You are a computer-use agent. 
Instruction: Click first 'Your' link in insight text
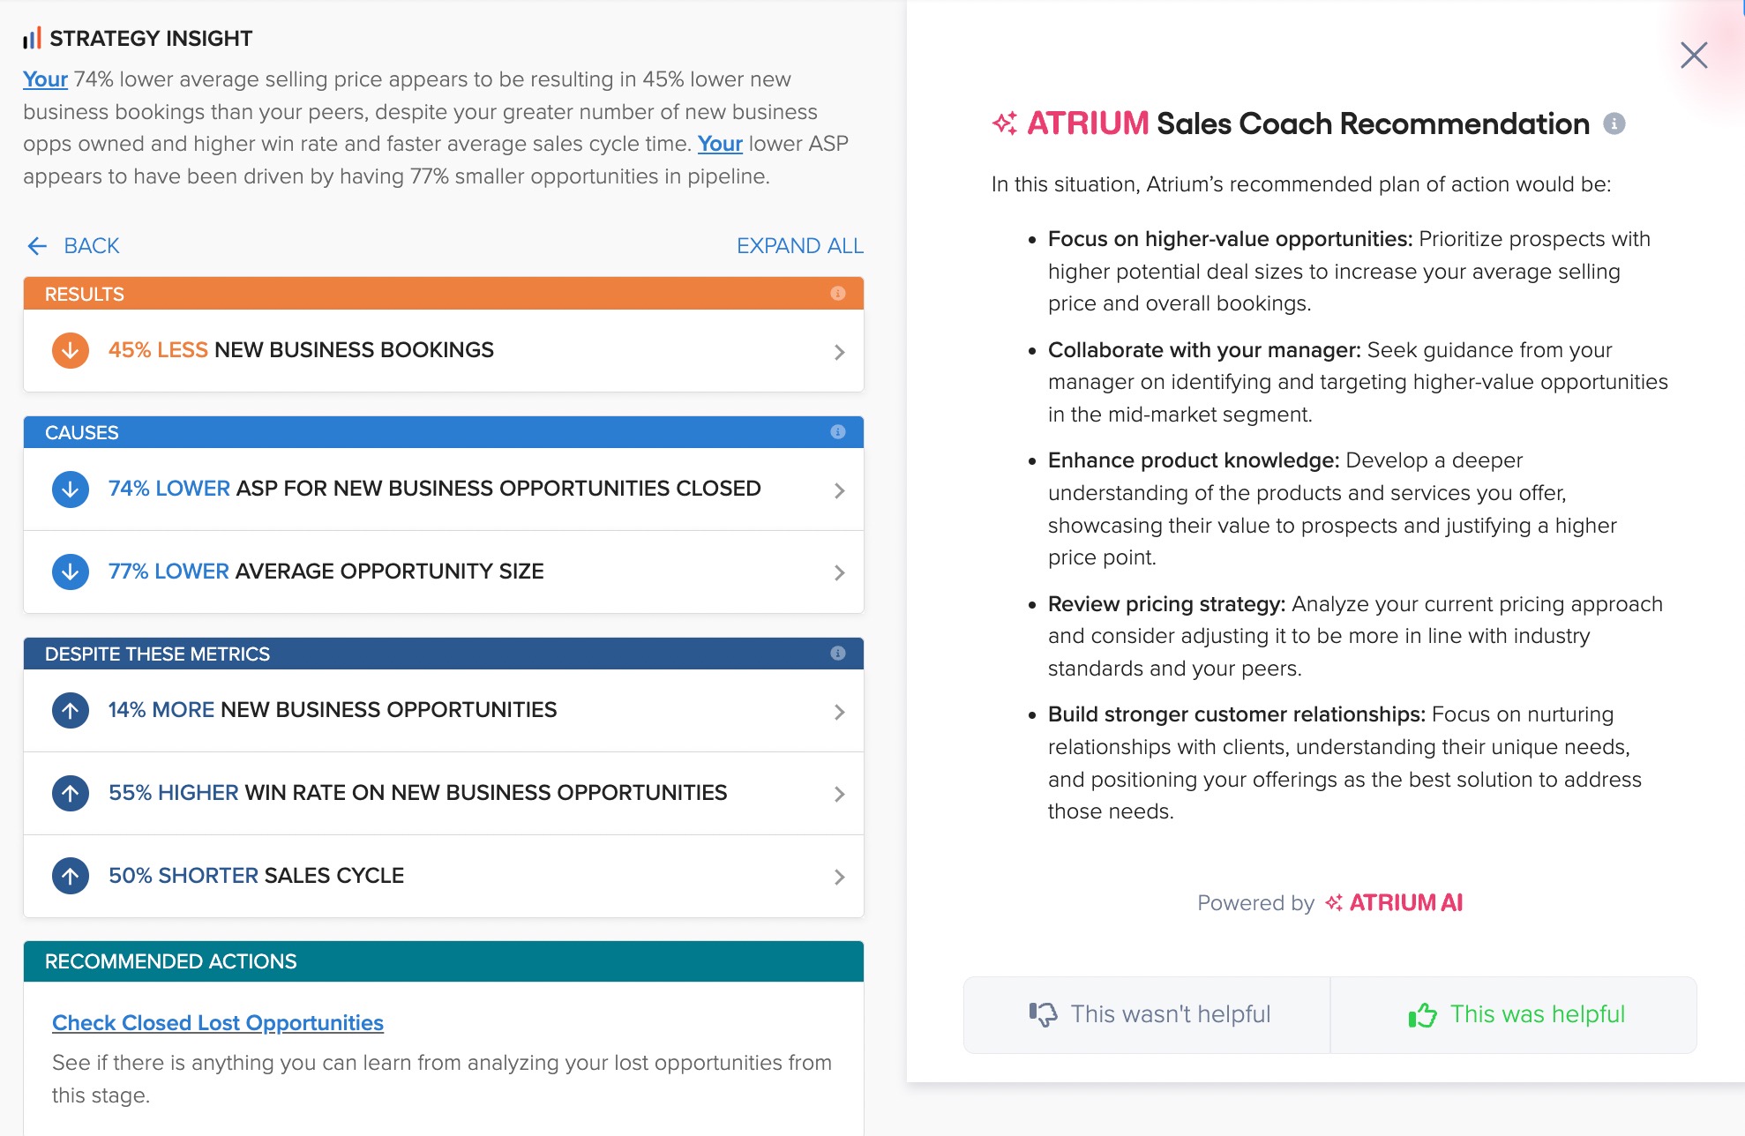click(x=45, y=79)
